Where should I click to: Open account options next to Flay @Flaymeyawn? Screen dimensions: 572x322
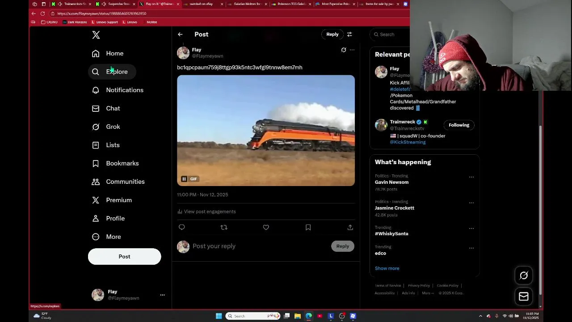pos(162,295)
